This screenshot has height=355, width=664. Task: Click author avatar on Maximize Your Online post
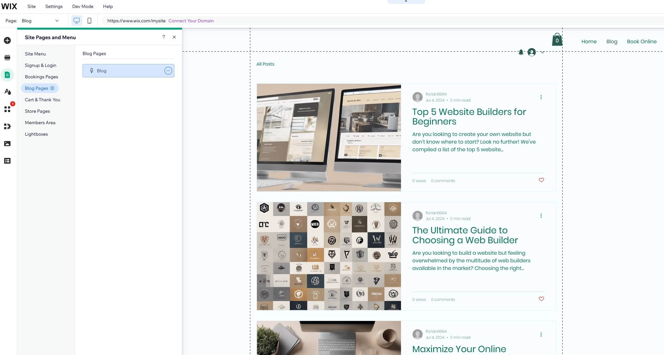[x=417, y=334]
